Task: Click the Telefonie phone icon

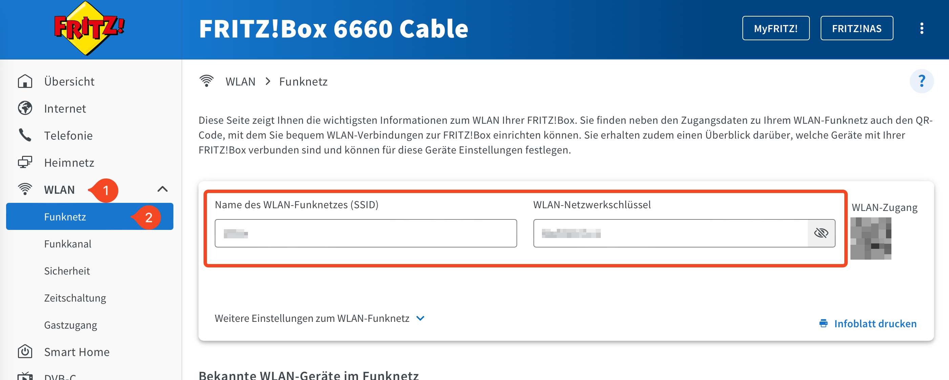Action: coord(25,135)
